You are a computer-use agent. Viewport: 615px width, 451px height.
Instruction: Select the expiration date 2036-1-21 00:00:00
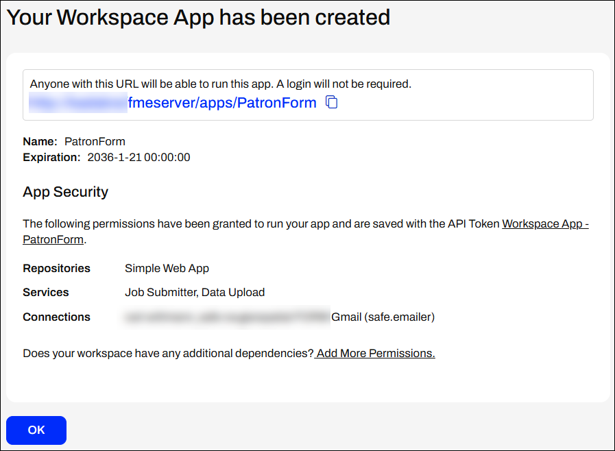[139, 157]
